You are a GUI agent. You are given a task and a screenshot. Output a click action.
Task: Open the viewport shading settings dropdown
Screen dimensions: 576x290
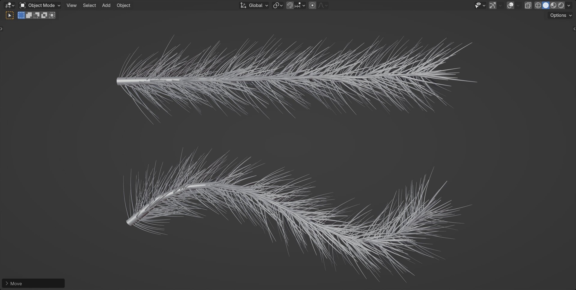click(x=569, y=5)
